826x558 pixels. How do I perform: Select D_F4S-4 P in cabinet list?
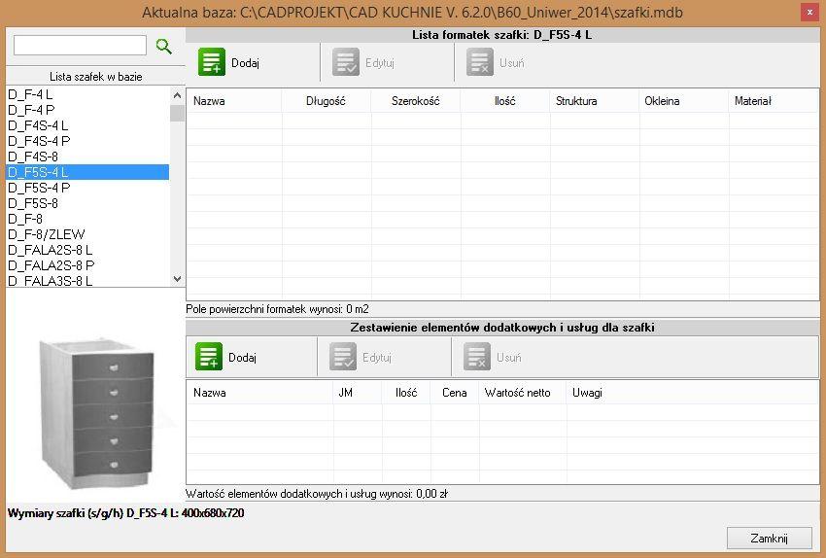(87, 141)
